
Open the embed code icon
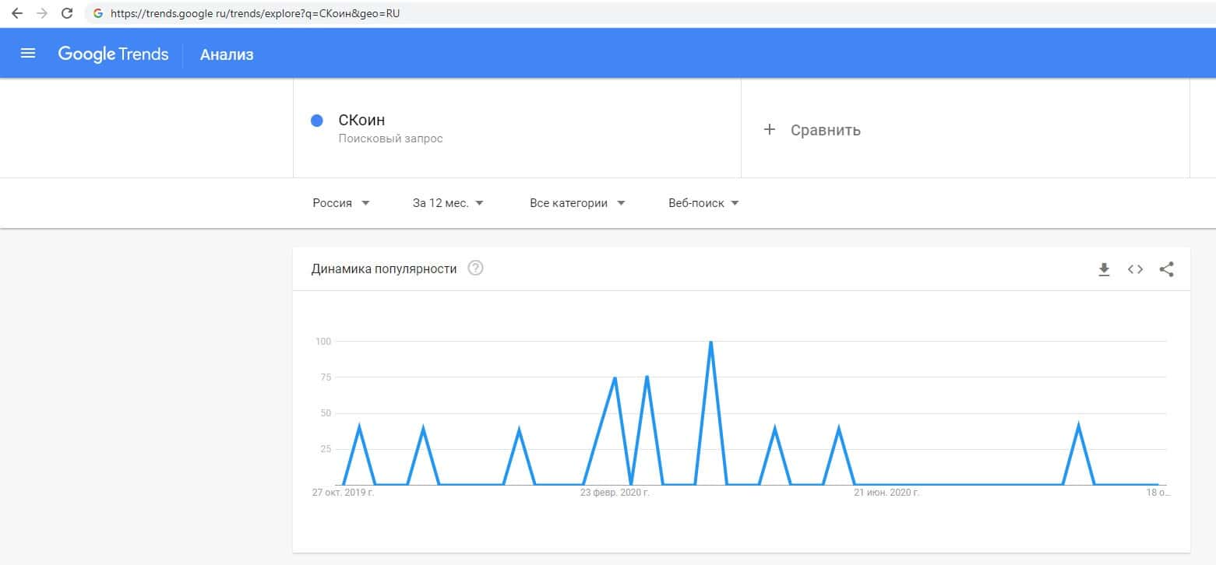pyautogui.click(x=1135, y=269)
